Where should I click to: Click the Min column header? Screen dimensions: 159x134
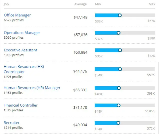(98, 4)
